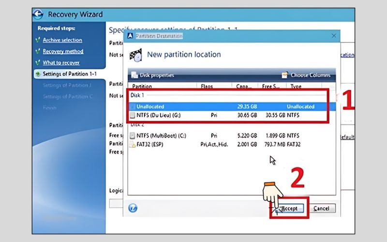Screen dimensions: 387x242
Task: Click the FAT32 (ESP) partition icon
Action: [133, 144]
